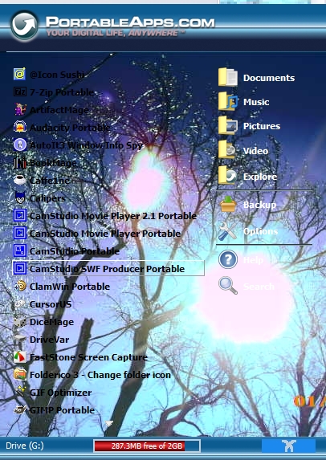Open the Backup menu label
Image resolution: width=326 pixels, height=460 pixels.
point(259,205)
